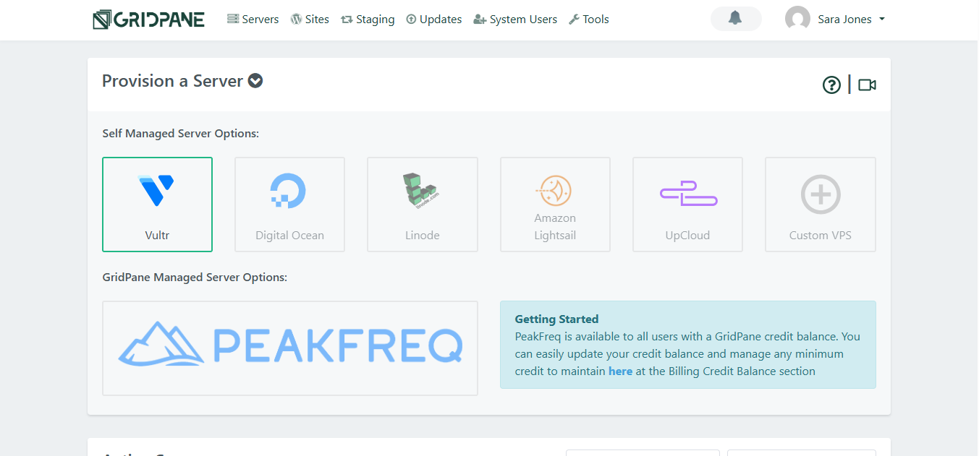Collapse the Provision a Server chevron
This screenshot has height=456, width=979.
click(x=255, y=81)
